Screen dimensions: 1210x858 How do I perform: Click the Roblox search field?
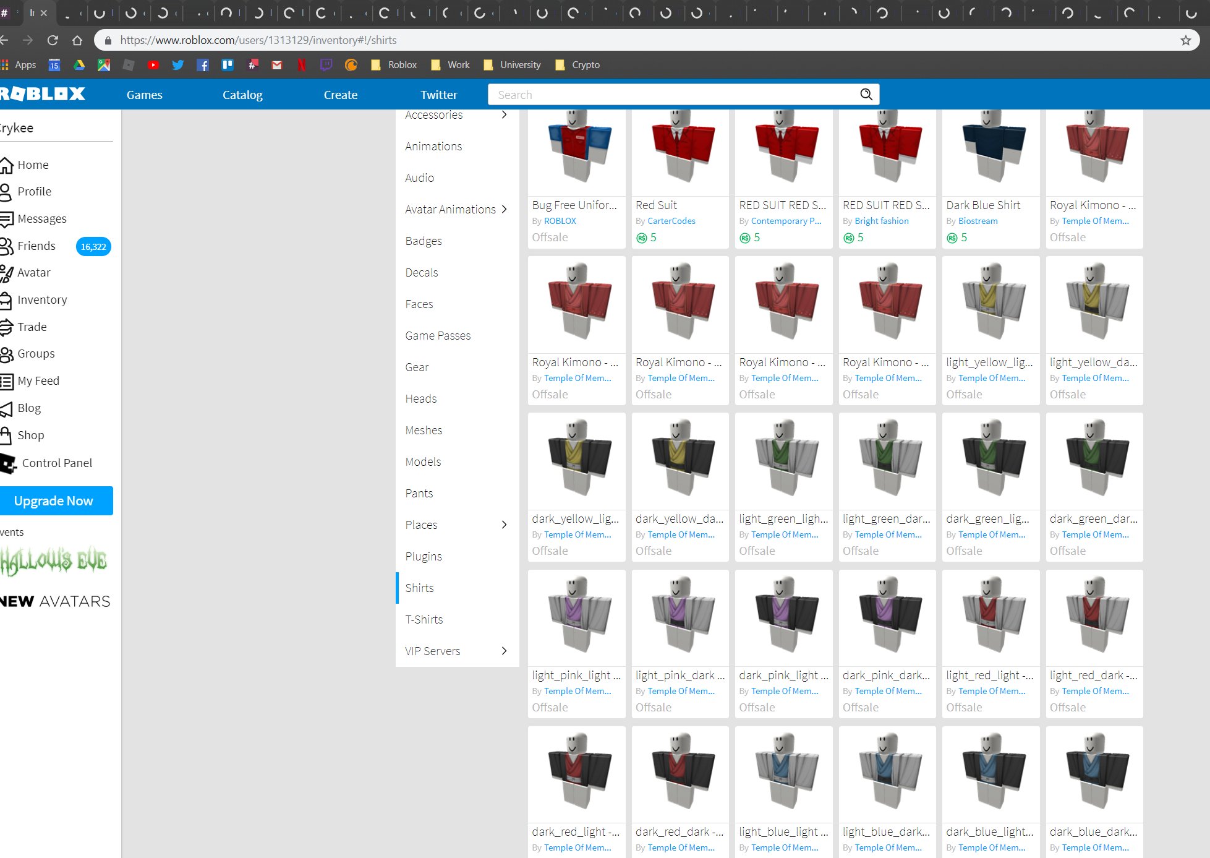click(674, 95)
